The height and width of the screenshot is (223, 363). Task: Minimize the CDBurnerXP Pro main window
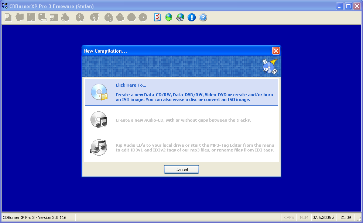click(x=339, y=6)
